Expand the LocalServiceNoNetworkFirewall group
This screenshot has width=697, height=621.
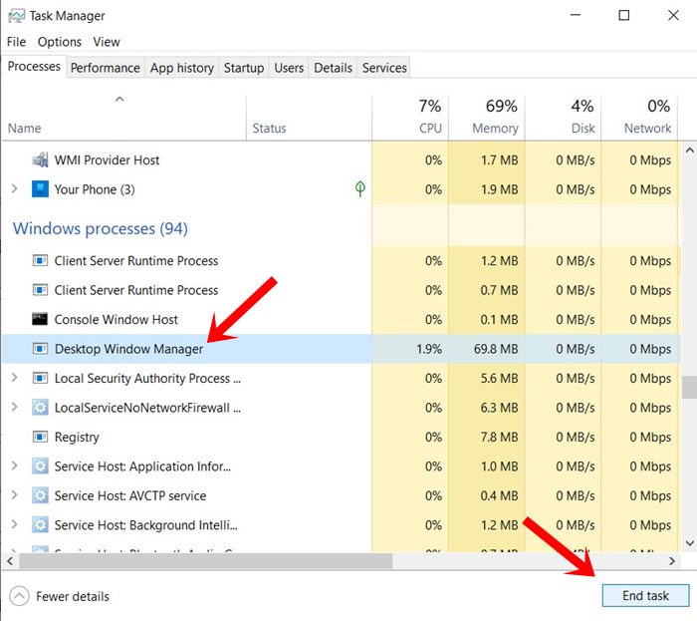pyautogui.click(x=14, y=407)
